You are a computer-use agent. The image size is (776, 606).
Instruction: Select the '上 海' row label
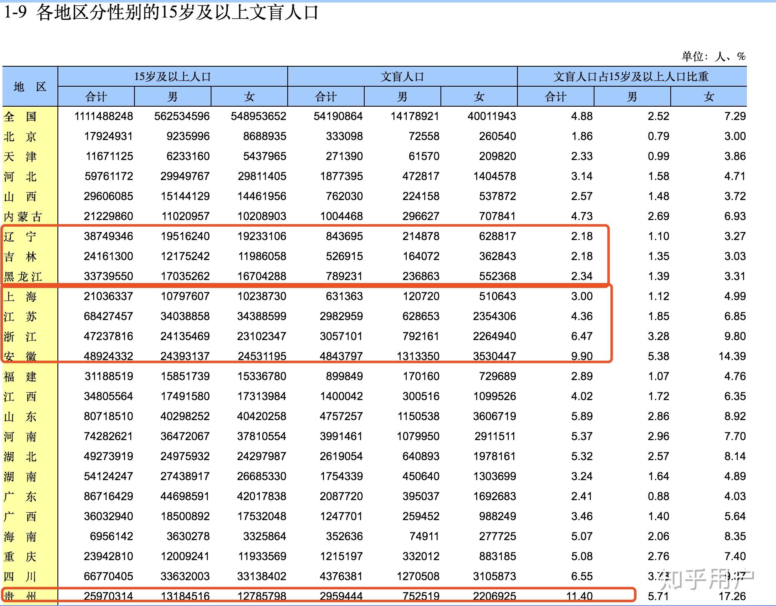click(x=20, y=297)
